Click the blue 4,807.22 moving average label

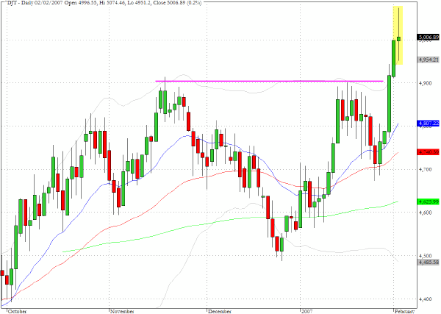point(429,124)
